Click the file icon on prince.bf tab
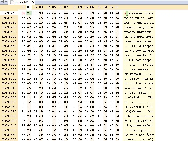This screenshot has height=141, width=188. point(12,2)
